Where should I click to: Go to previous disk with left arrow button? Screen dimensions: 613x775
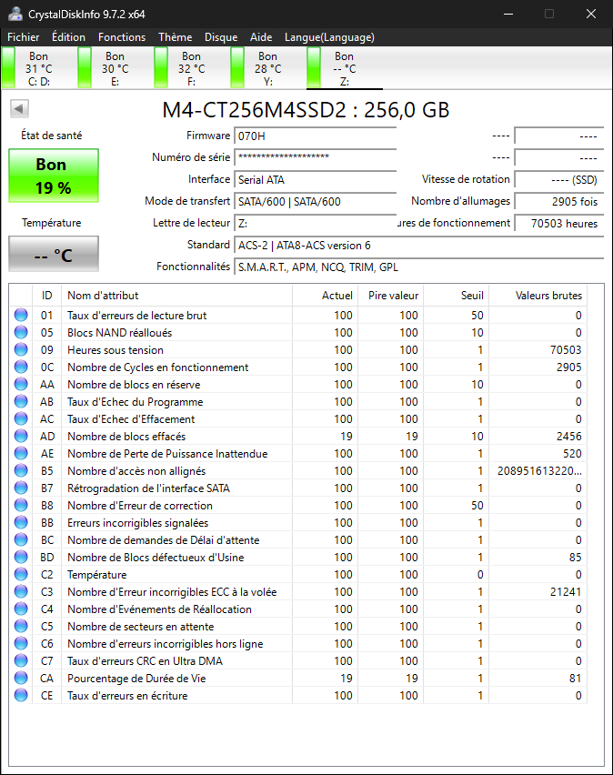click(19, 109)
